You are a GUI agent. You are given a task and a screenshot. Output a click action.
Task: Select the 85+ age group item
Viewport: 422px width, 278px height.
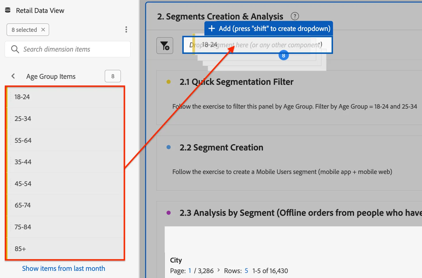(65, 248)
